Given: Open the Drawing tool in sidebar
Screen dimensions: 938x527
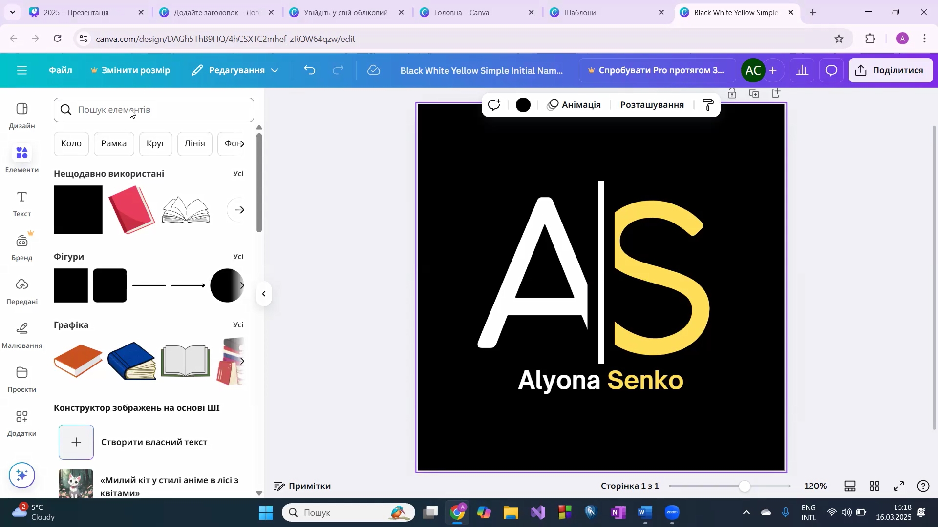Looking at the screenshot, I should pos(22,335).
